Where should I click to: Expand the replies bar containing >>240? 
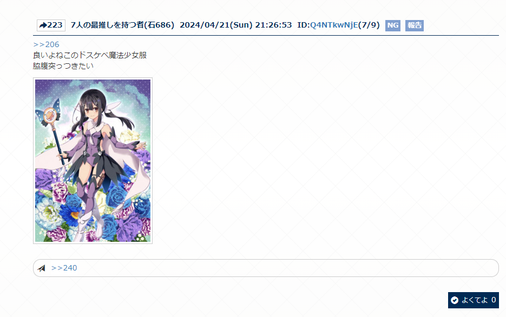(266, 268)
